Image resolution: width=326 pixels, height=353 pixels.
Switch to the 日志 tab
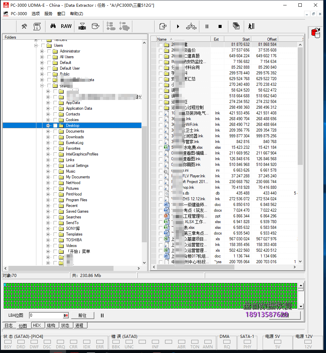tap(9, 325)
